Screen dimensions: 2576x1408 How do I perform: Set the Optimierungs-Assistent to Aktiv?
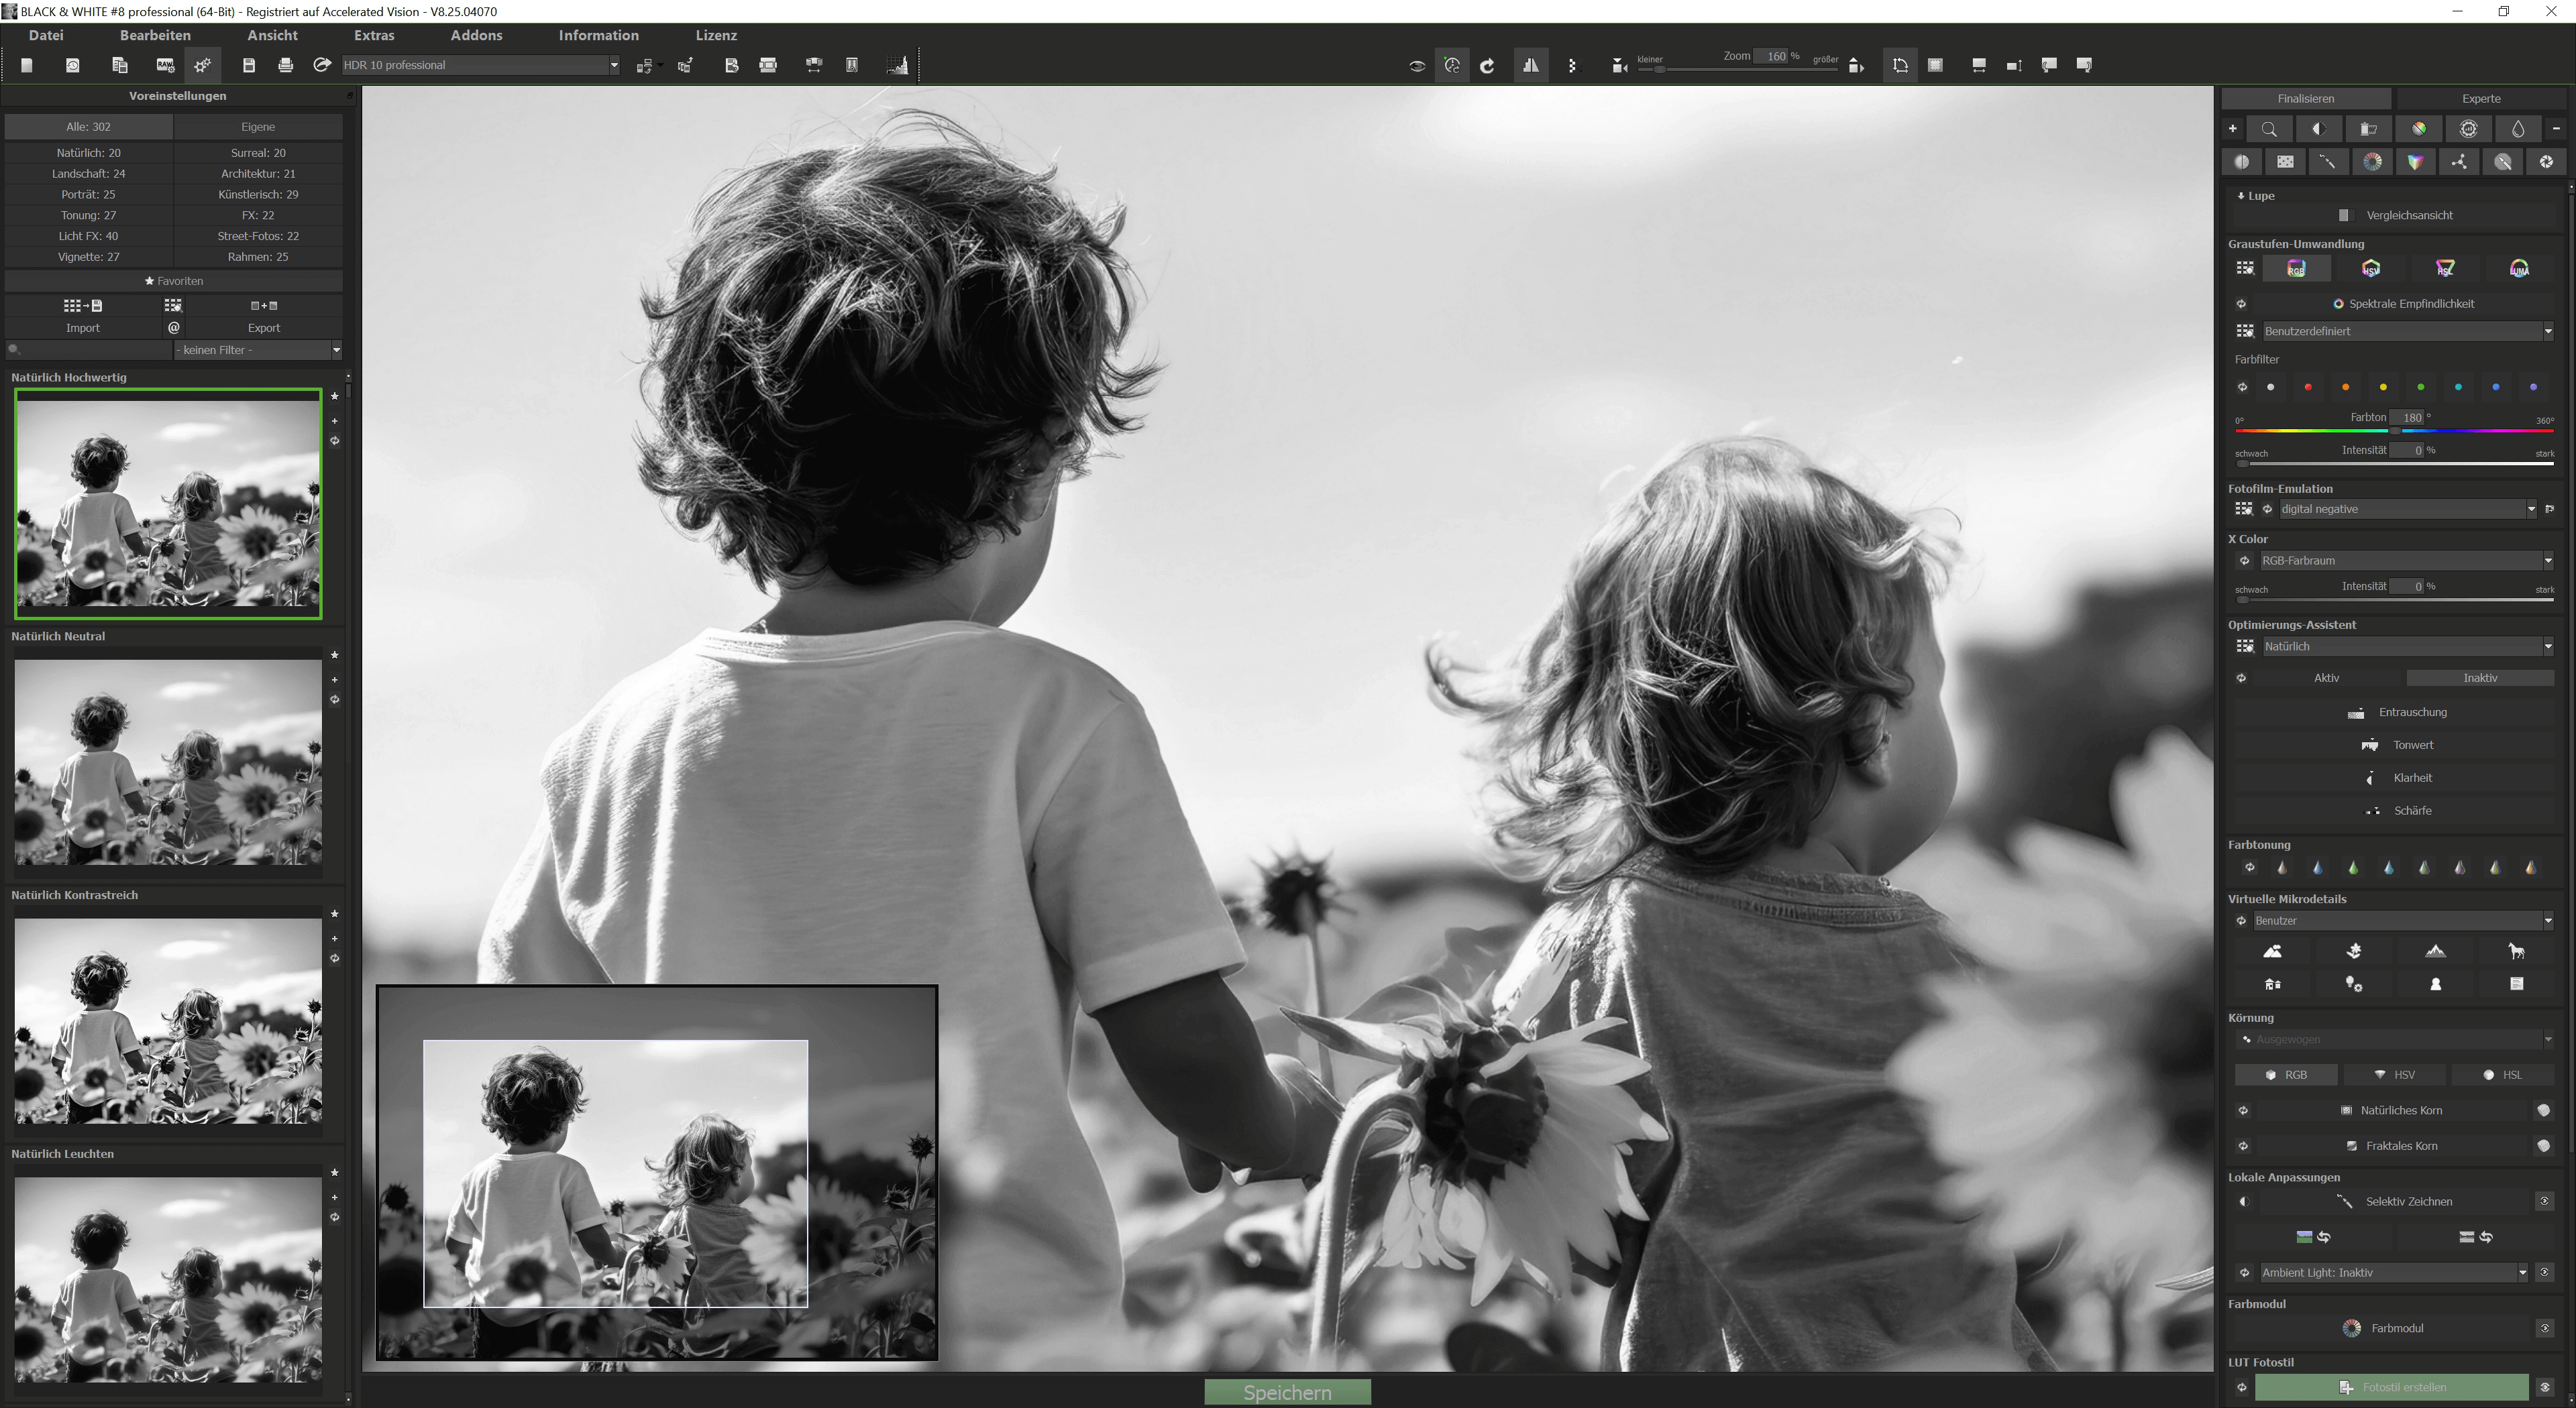(2327, 678)
